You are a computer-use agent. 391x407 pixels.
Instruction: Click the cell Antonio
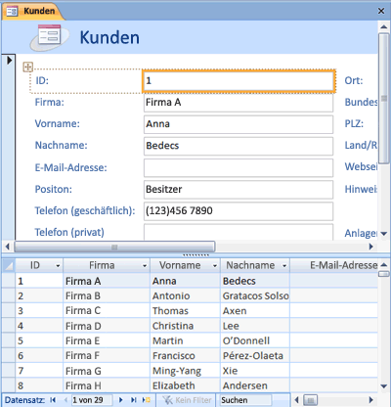click(x=185, y=296)
